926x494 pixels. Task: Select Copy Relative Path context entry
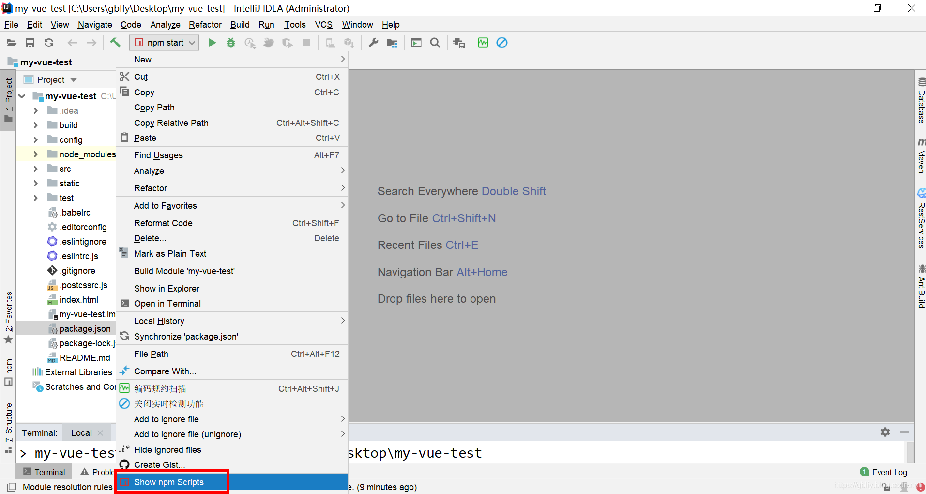click(232, 123)
